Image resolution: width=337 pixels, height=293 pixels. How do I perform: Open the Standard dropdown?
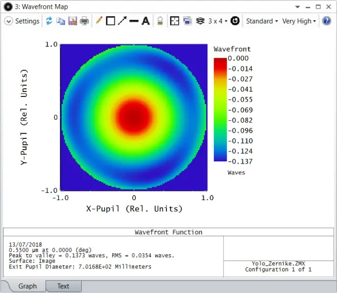pyautogui.click(x=261, y=21)
